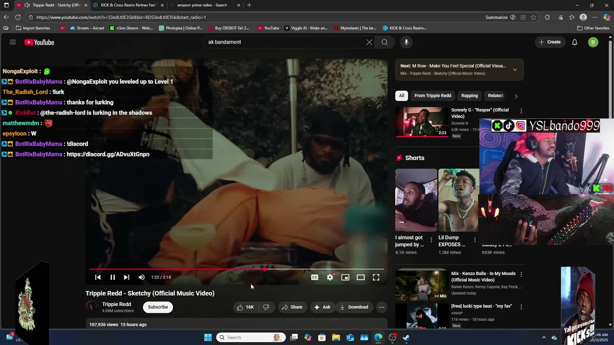The height and width of the screenshot is (345, 614).
Task: Open n3on Stream bookmark
Action: (x=131, y=28)
